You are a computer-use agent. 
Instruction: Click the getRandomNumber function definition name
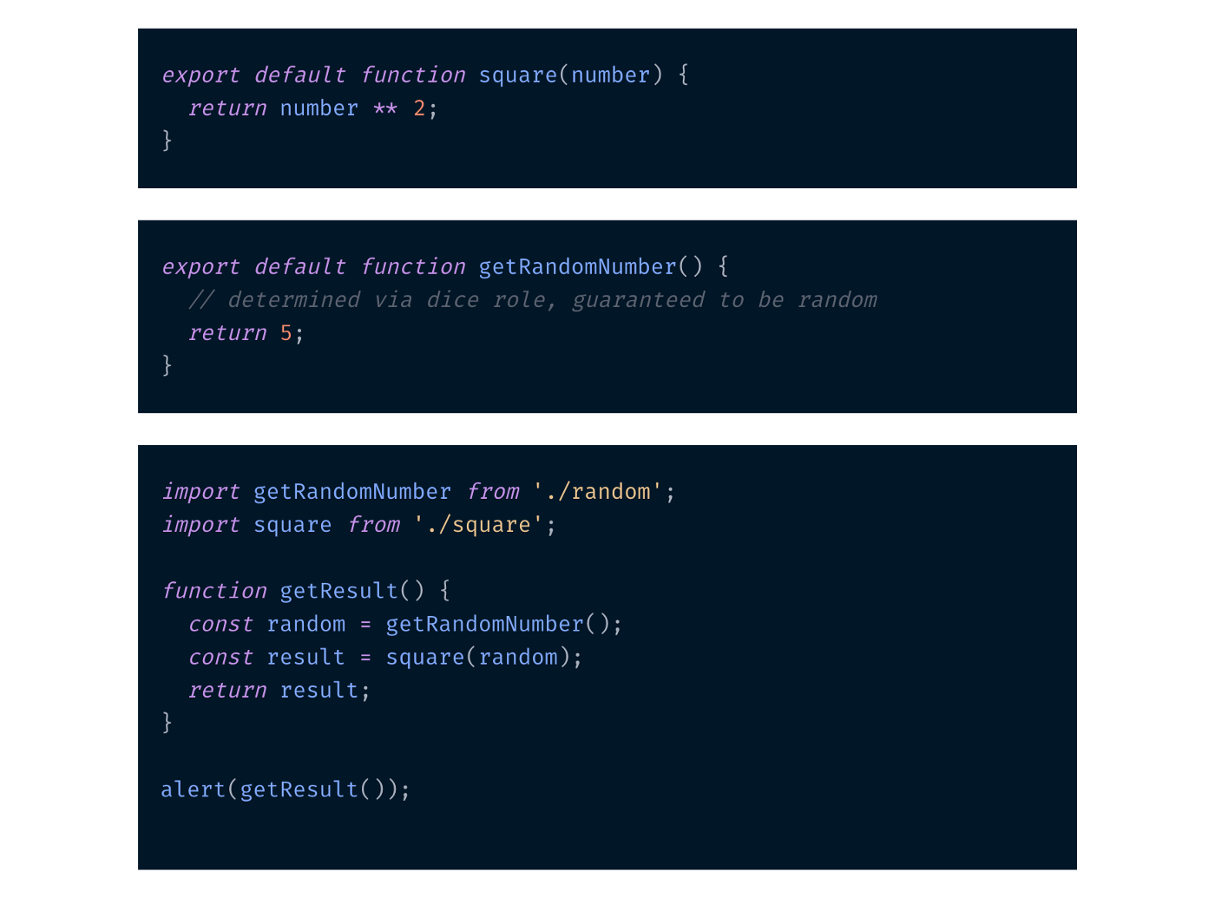tap(577, 266)
